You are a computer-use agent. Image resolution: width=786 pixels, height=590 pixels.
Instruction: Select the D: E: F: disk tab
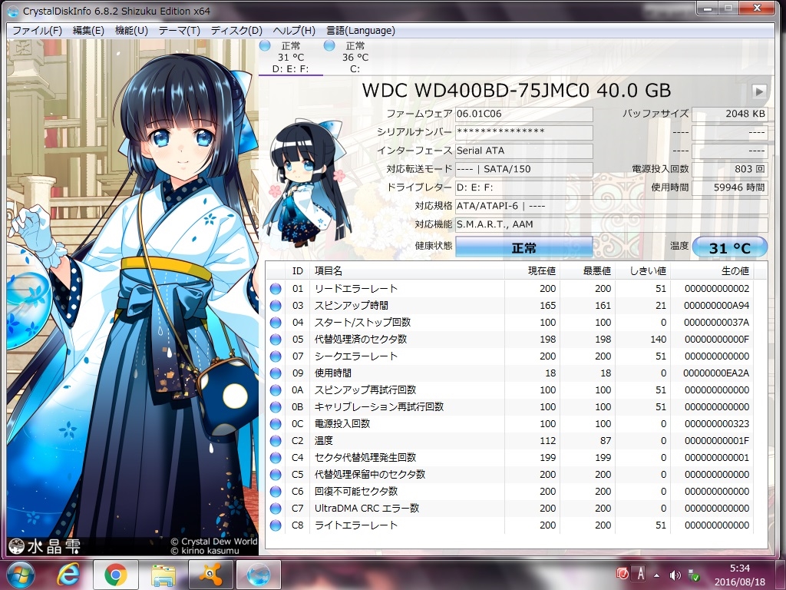pyautogui.click(x=291, y=58)
